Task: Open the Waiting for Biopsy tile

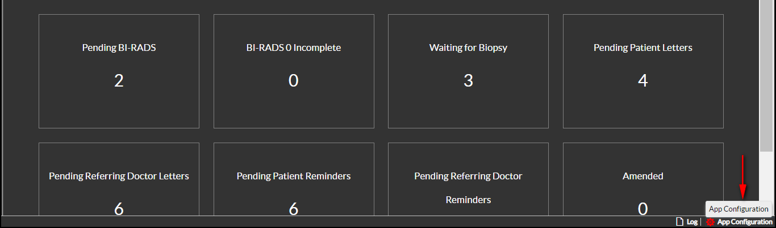Action: coord(468,71)
